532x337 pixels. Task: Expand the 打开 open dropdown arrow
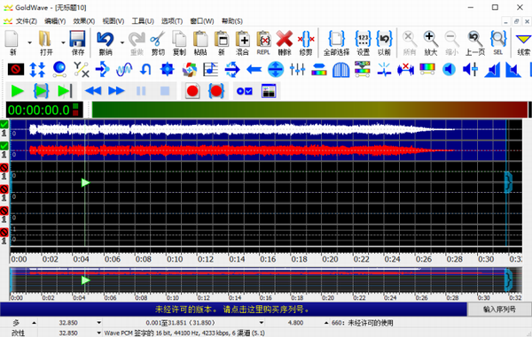(x=63, y=42)
